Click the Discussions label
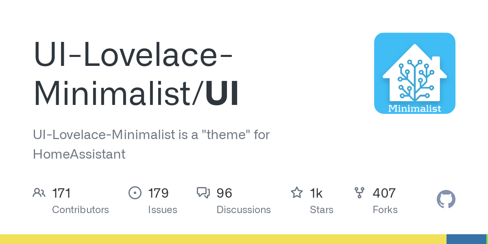Image resolution: width=488 pixels, height=244 pixels. coord(244,210)
